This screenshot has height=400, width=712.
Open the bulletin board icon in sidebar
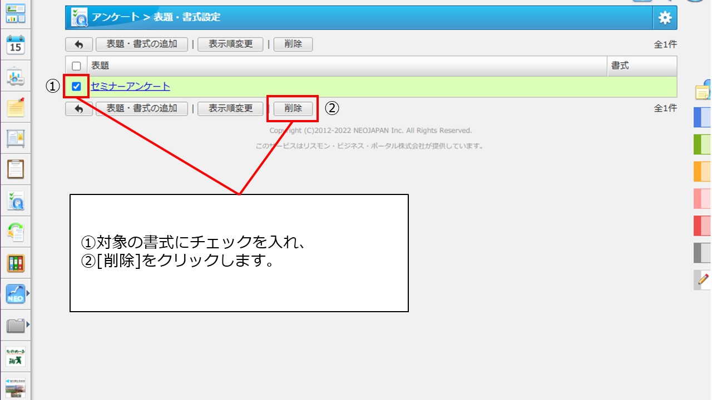16,138
